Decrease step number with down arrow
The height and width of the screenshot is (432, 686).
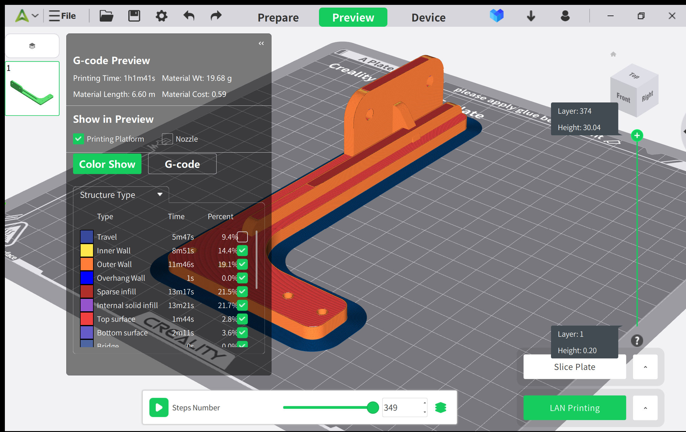(424, 412)
